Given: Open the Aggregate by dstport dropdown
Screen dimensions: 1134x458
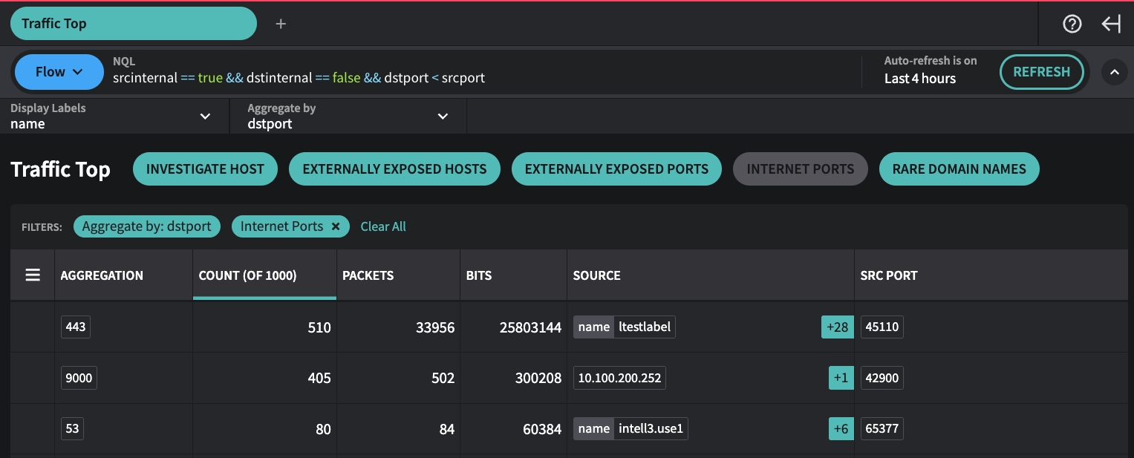Looking at the screenshot, I should (348, 116).
